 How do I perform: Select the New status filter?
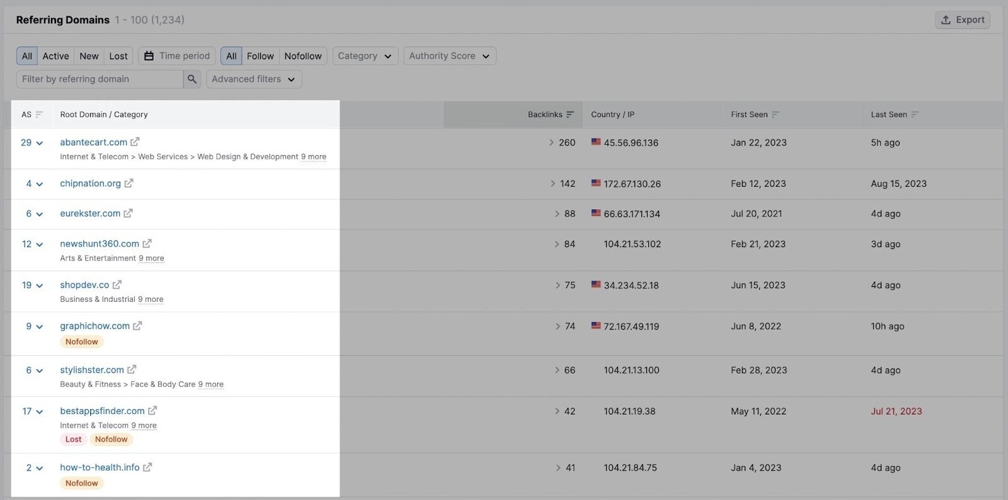point(89,56)
